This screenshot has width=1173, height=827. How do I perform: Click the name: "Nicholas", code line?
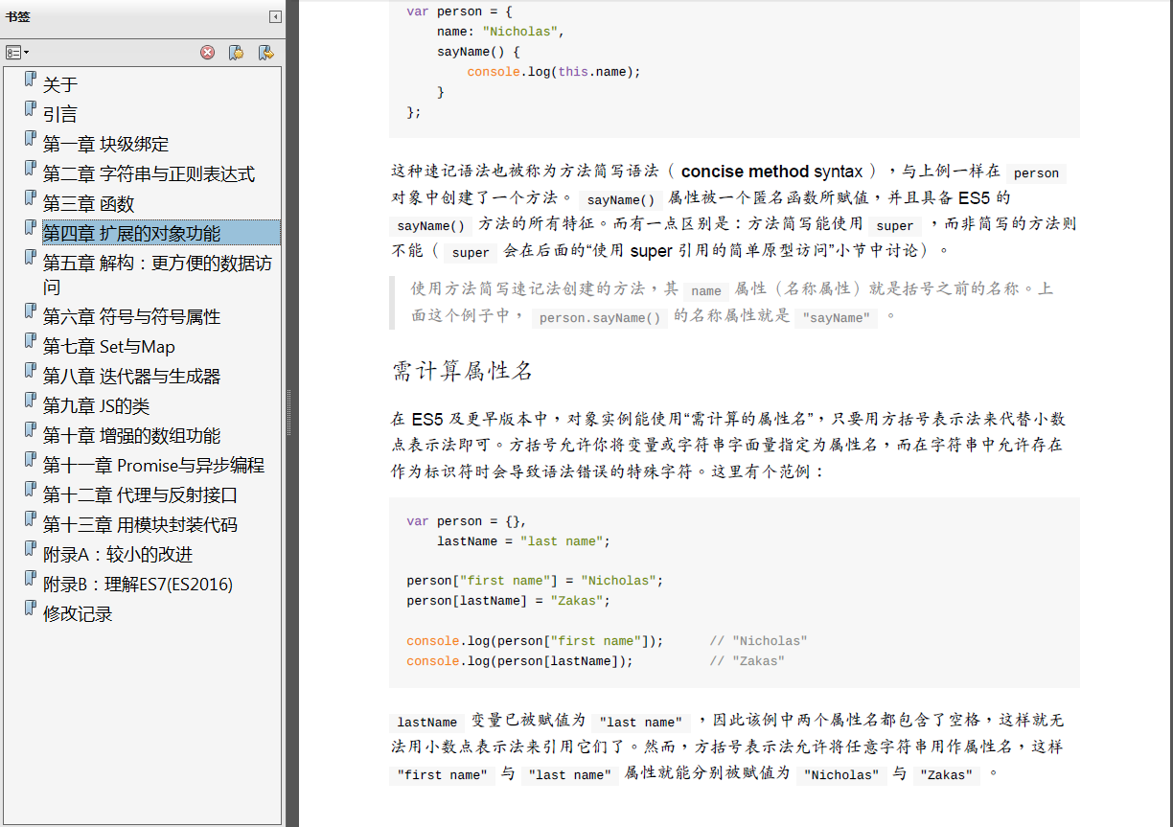point(500,32)
